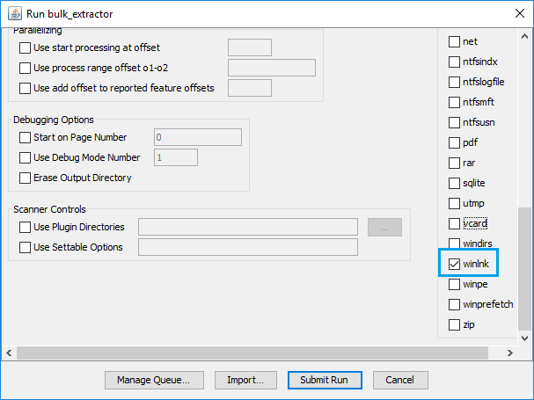Click the Java icon in title bar

(14, 13)
